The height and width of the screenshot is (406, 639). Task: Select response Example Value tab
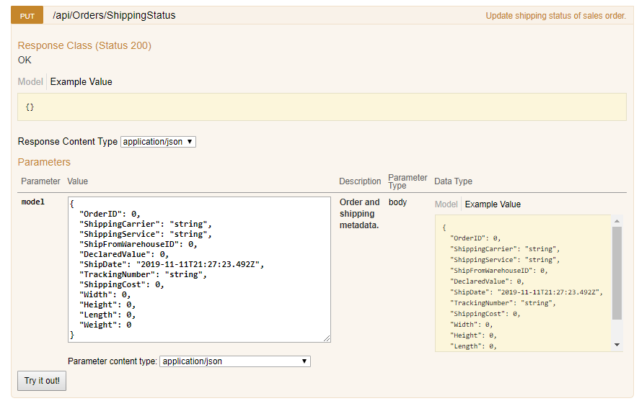(x=81, y=82)
